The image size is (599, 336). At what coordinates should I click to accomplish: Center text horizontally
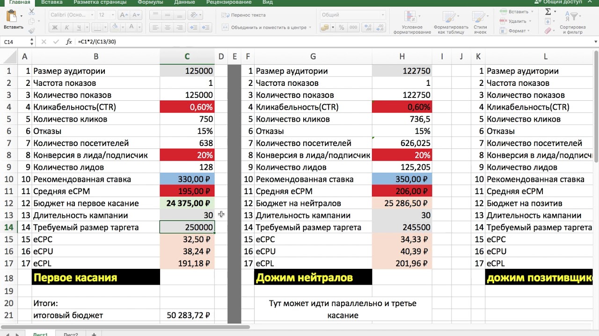[168, 28]
